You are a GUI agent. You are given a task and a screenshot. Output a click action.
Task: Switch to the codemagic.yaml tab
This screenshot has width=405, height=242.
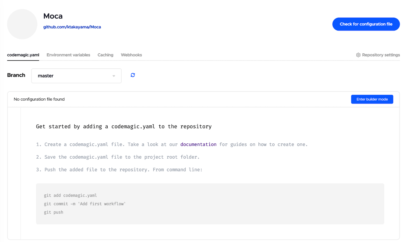[x=23, y=55]
